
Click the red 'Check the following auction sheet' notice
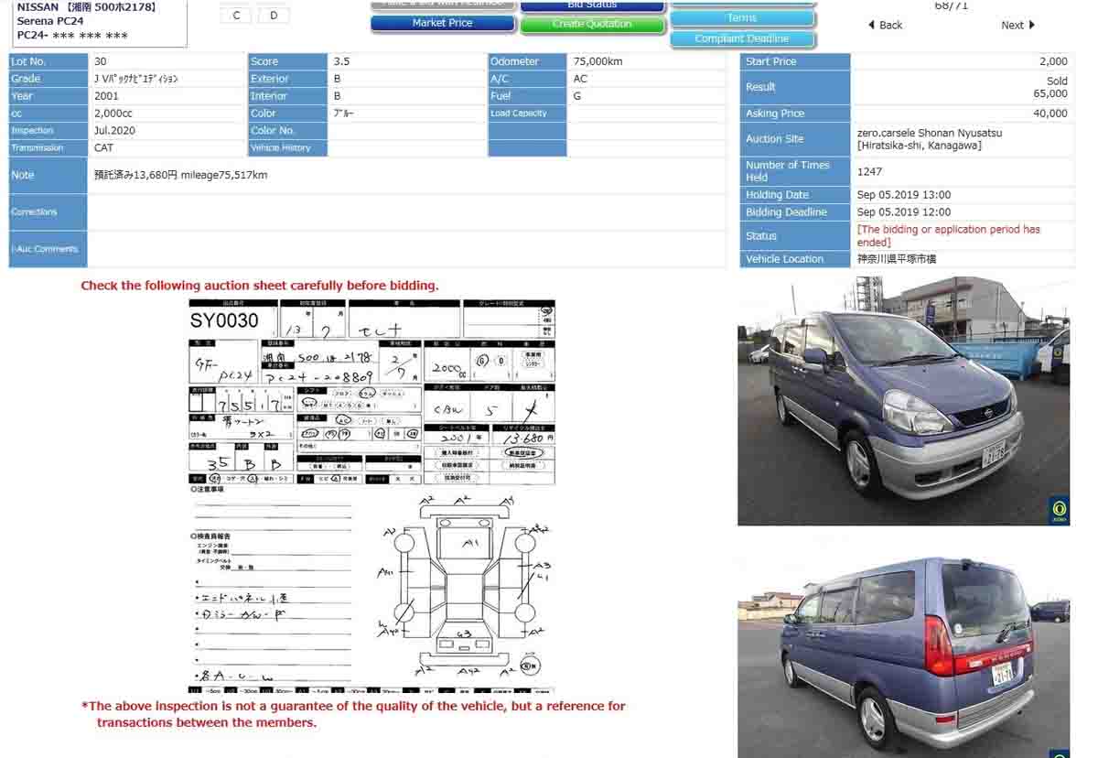coord(260,286)
